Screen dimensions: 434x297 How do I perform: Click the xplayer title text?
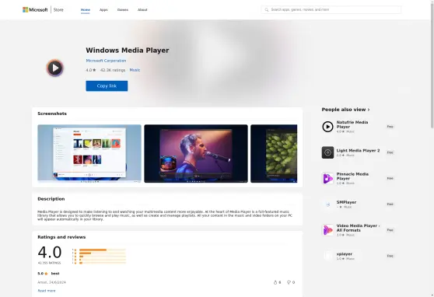(x=345, y=253)
